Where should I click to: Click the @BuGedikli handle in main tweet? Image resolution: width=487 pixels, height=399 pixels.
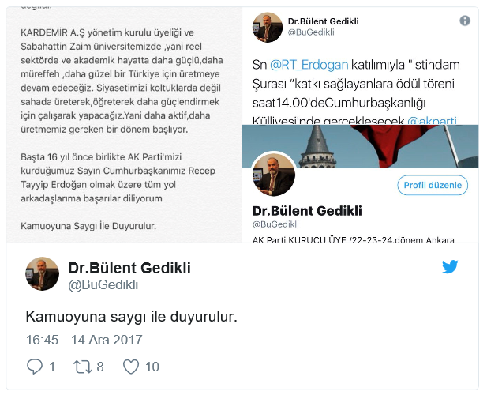click(103, 285)
